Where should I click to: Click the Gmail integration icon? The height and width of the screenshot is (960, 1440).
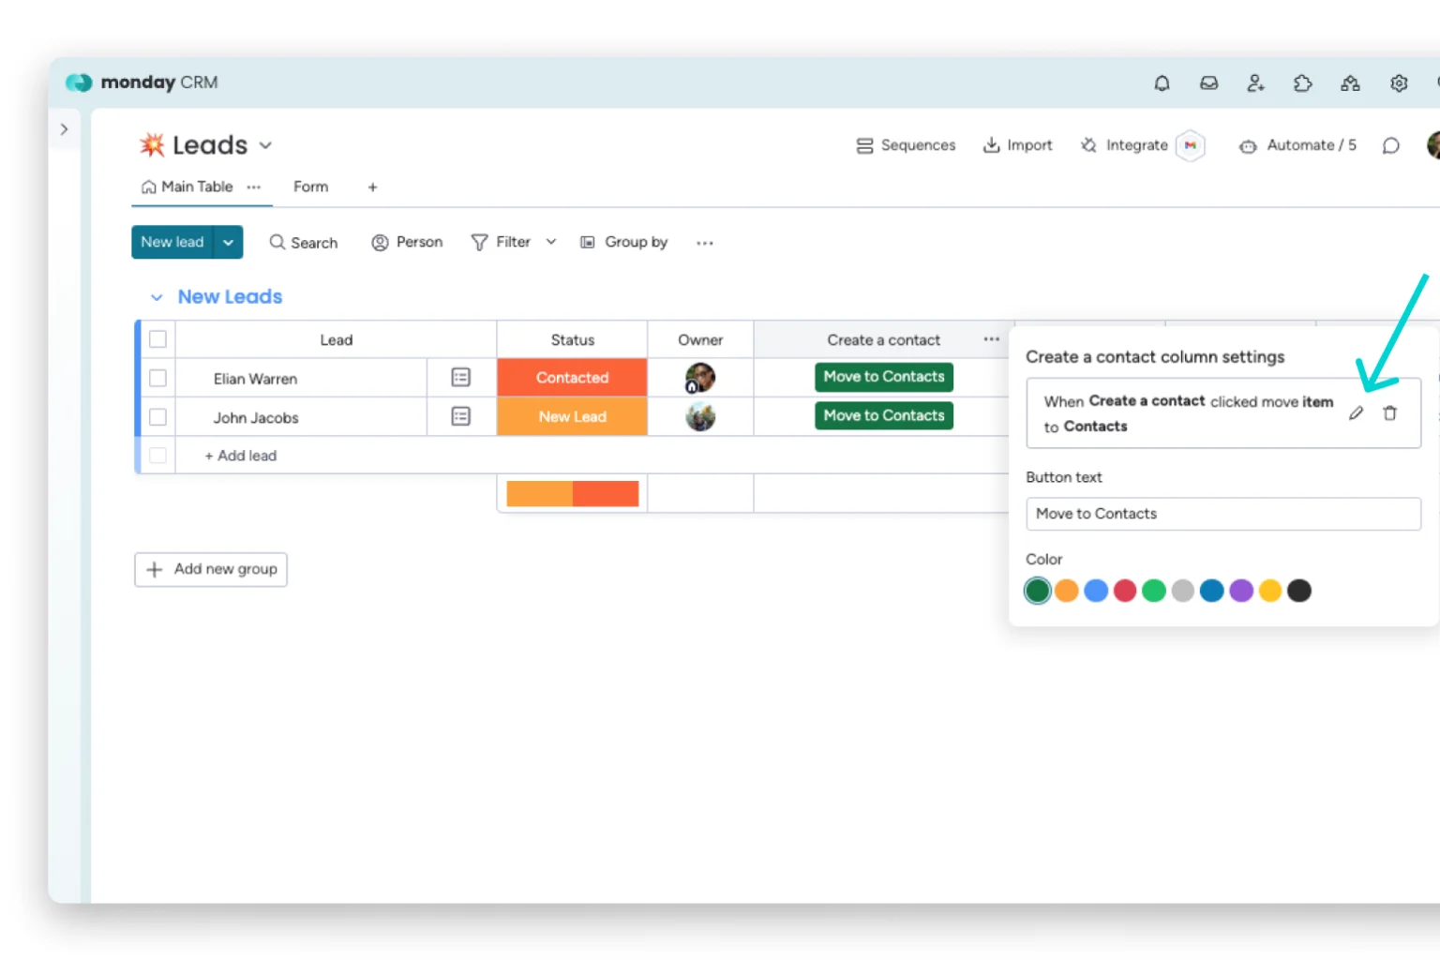coord(1191,145)
